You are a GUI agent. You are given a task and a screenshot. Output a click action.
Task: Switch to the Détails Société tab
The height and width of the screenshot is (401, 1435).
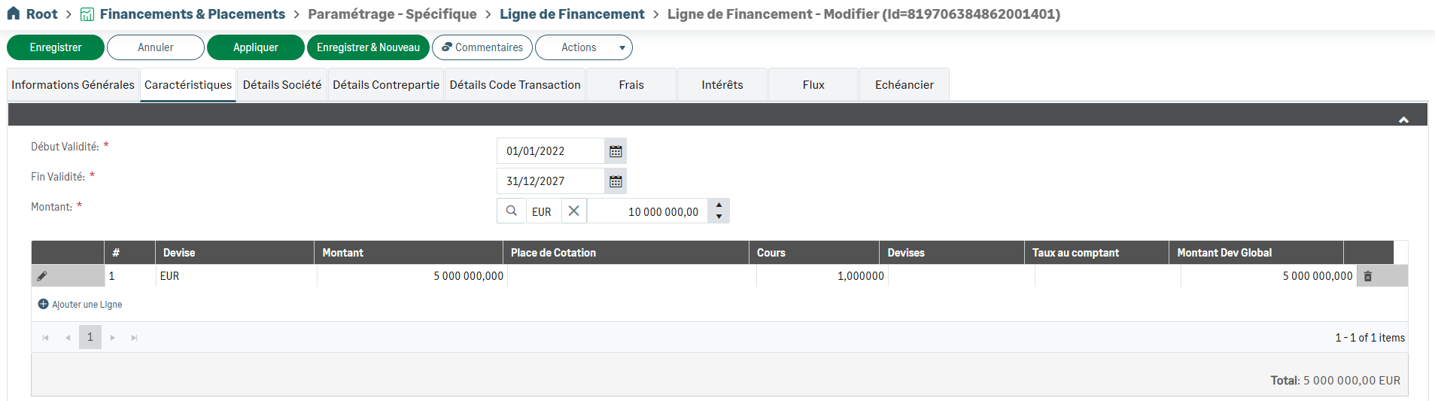[282, 85]
